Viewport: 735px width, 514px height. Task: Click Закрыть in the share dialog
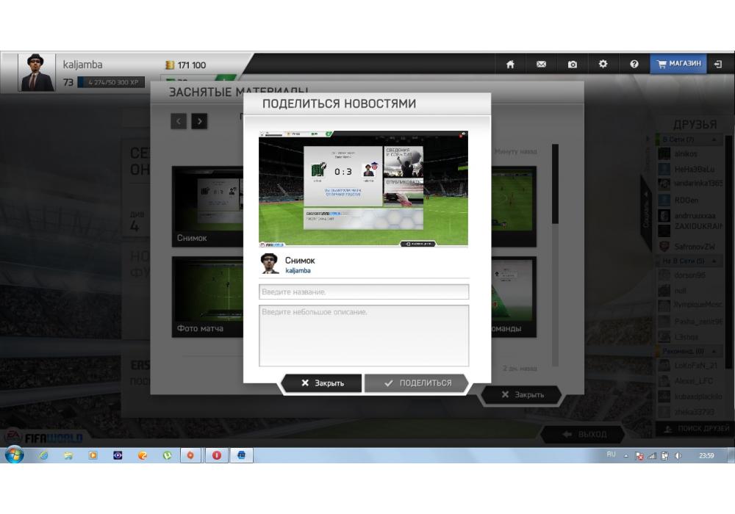[x=322, y=383]
